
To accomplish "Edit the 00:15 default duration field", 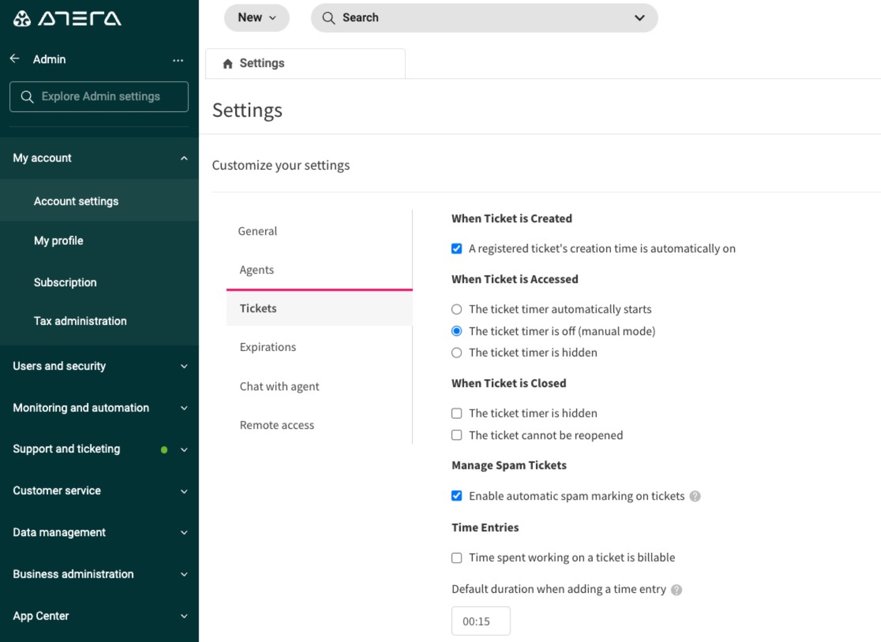I will pos(481,621).
